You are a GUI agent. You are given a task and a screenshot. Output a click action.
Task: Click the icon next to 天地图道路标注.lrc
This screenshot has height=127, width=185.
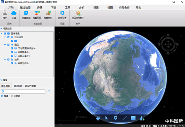(15, 48)
